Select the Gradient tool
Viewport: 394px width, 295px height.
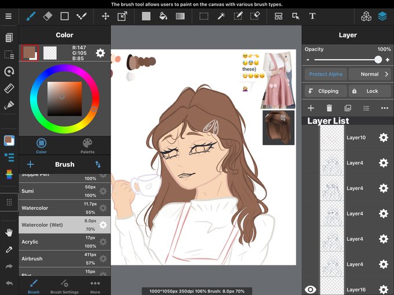[180, 16]
